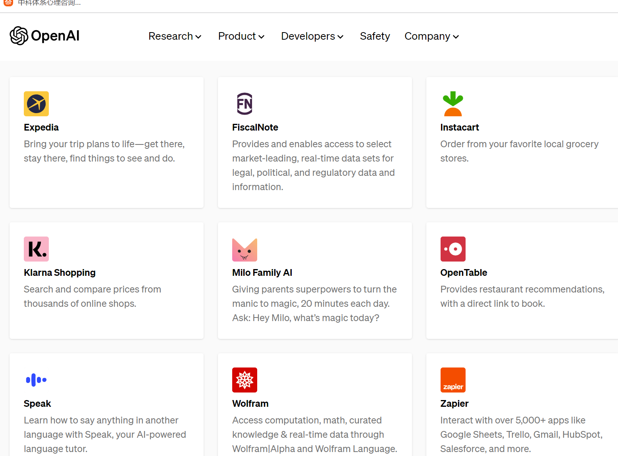Open the Wolfram plugin title link
Viewport: 618px width, 456px height.
click(x=250, y=404)
